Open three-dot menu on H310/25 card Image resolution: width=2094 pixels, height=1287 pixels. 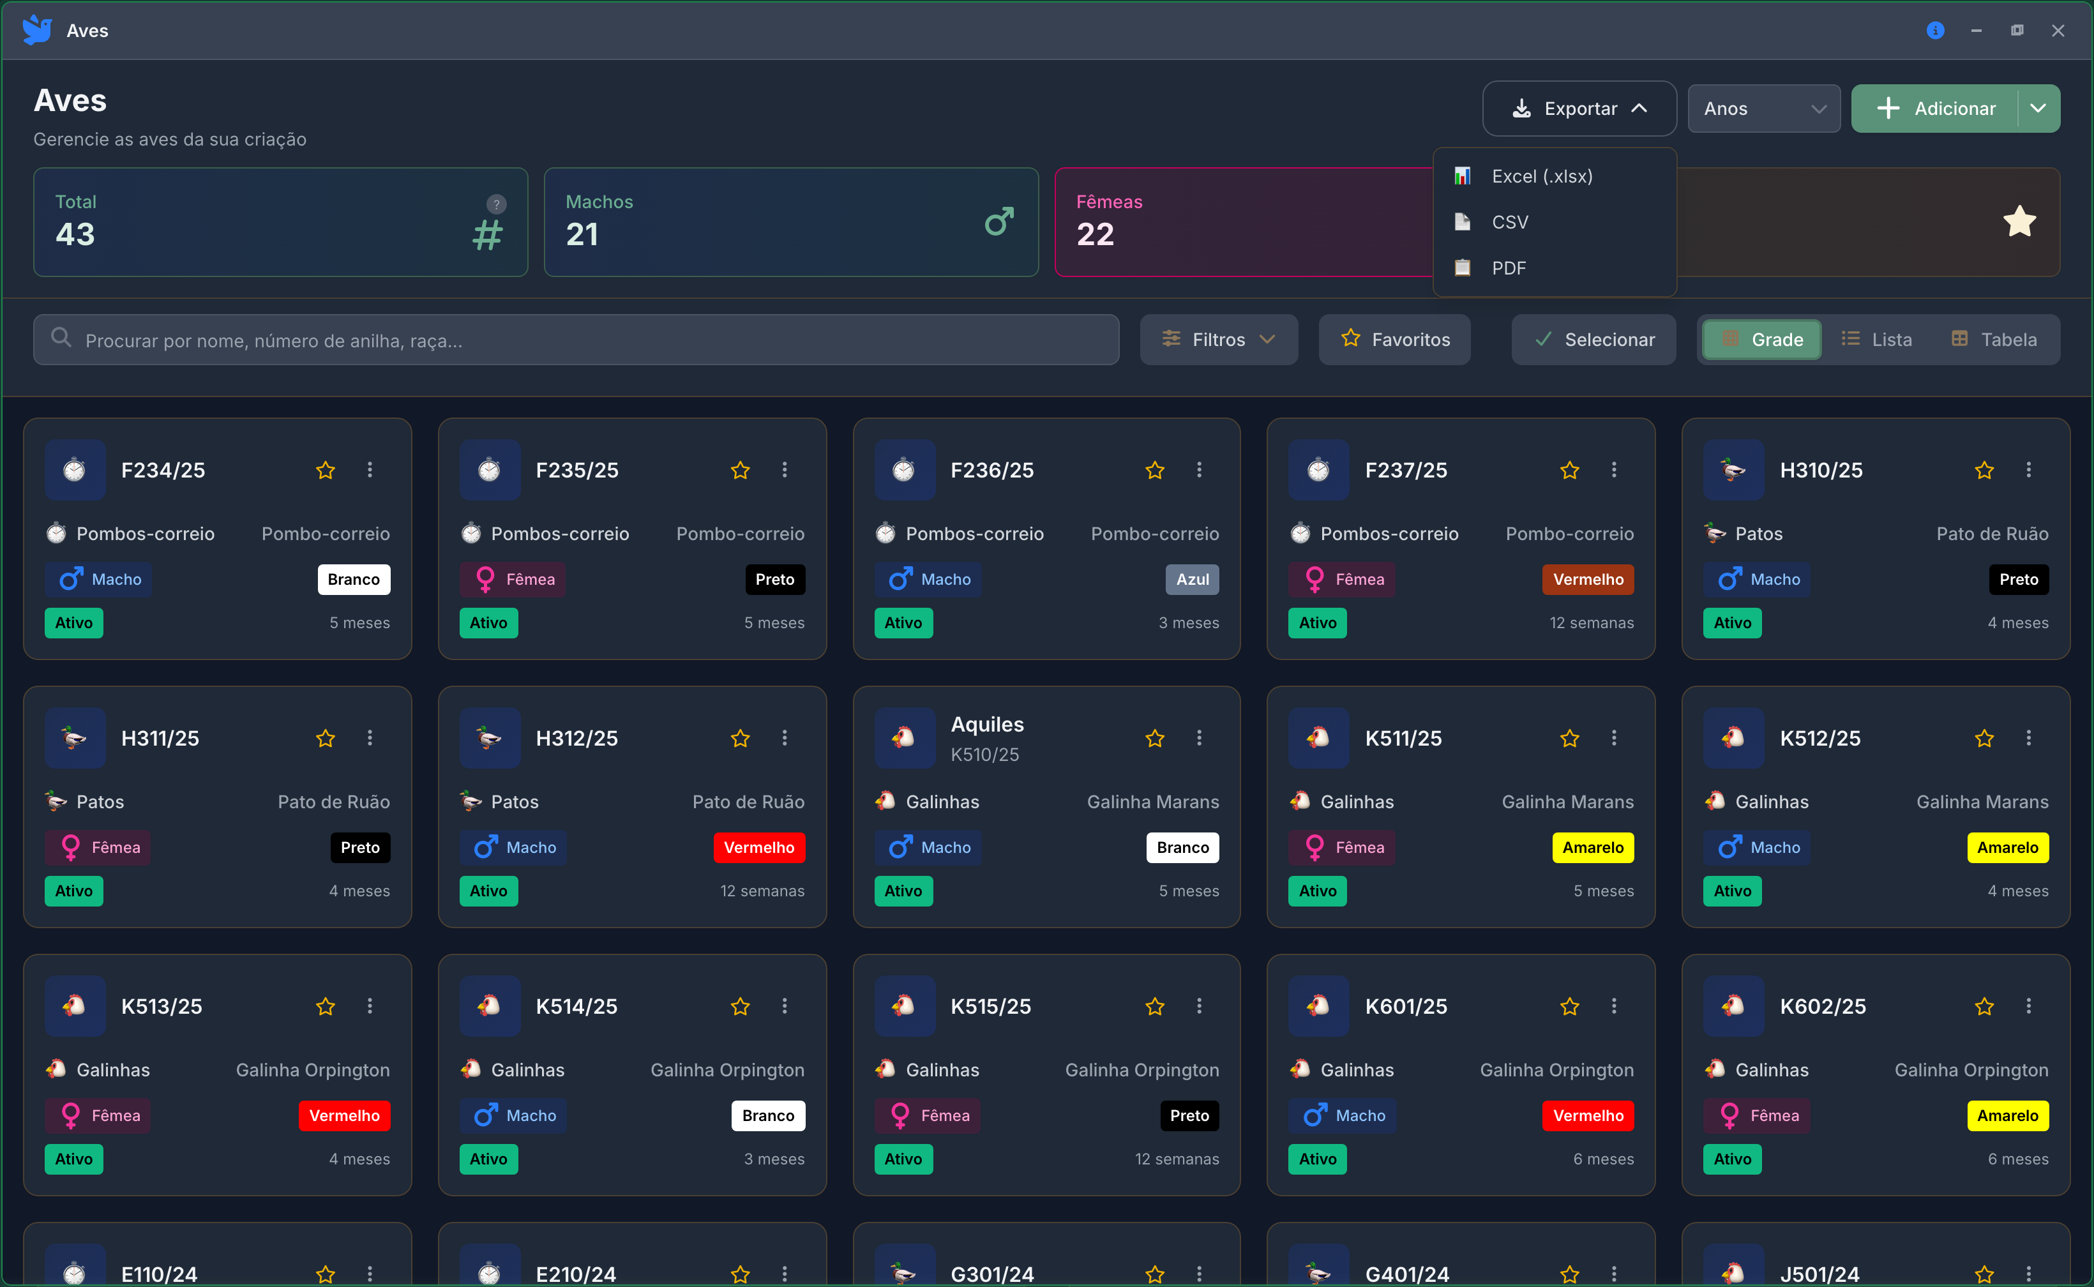2028,470
